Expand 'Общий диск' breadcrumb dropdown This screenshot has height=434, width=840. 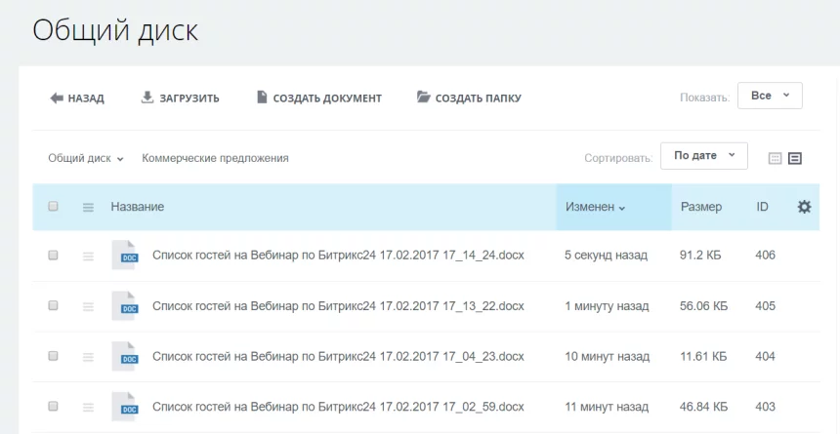[x=86, y=158]
